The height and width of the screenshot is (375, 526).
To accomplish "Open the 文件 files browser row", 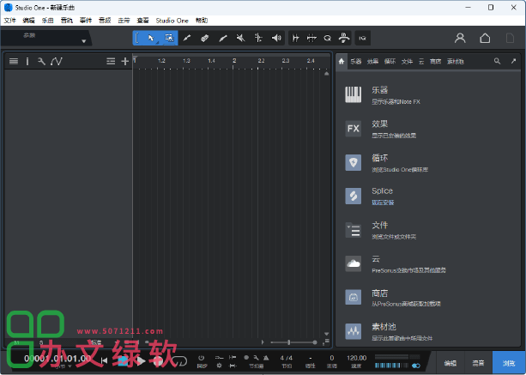I will pos(427,230).
